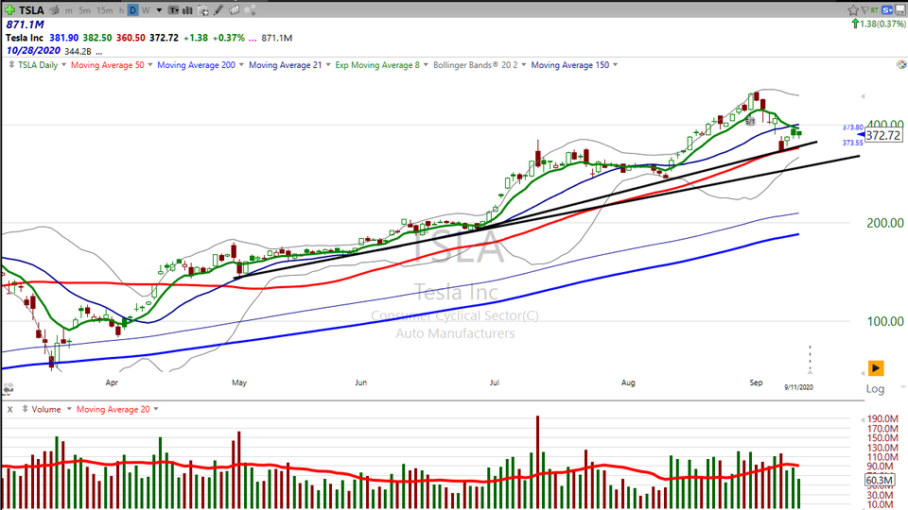Screen dimensions: 908x510
Task: Close the Volume pane with X
Action: tap(9, 409)
